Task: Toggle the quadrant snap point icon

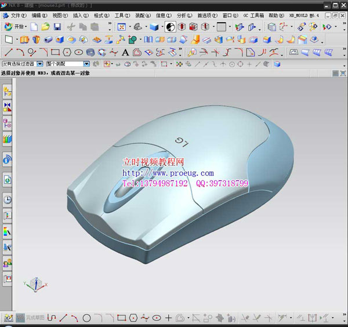Action: click(240, 64)
